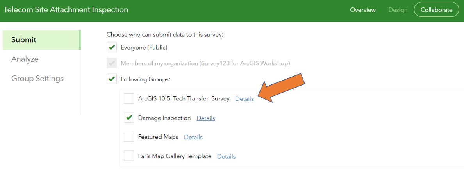This screenshot has width=464, height=170.
Task: Switch to the Design page
Action: 398,10
